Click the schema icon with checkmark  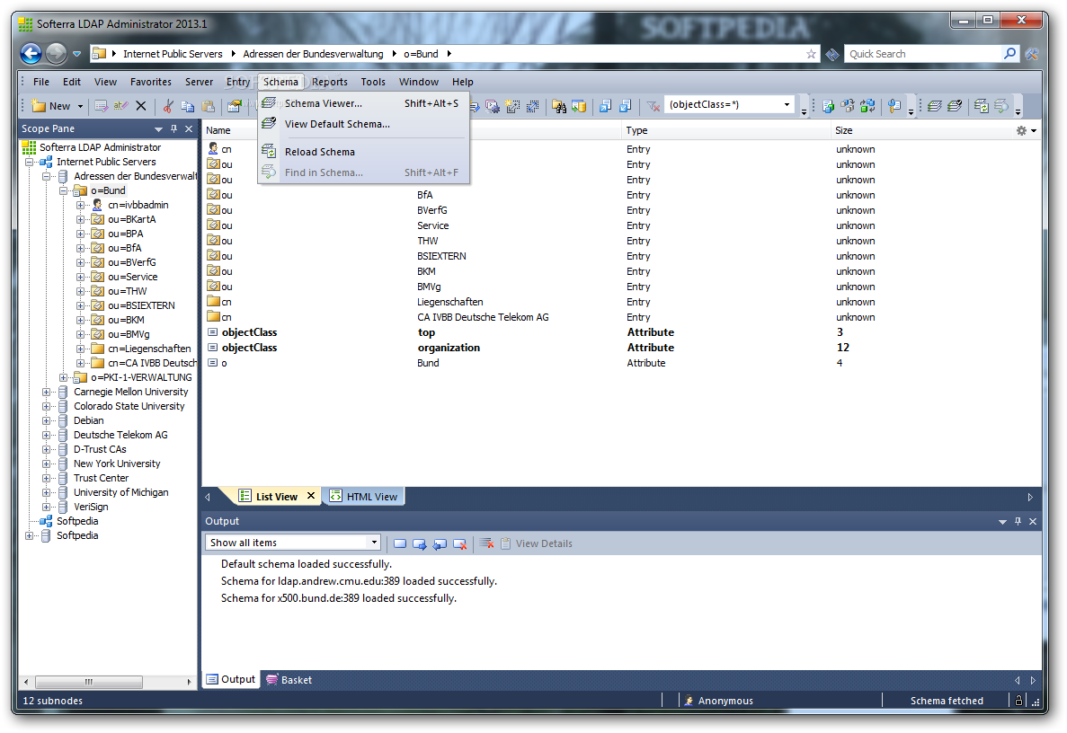(955, 105)
